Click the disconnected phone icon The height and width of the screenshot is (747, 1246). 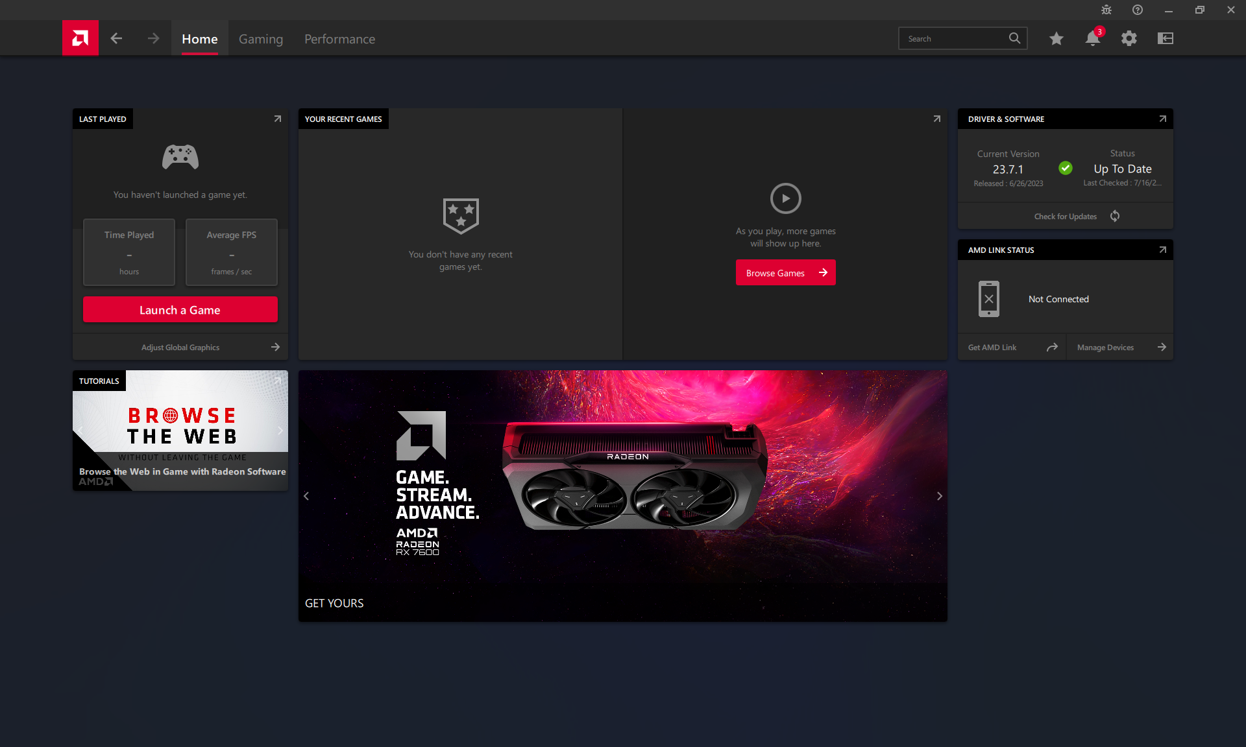tap(989, 299)
